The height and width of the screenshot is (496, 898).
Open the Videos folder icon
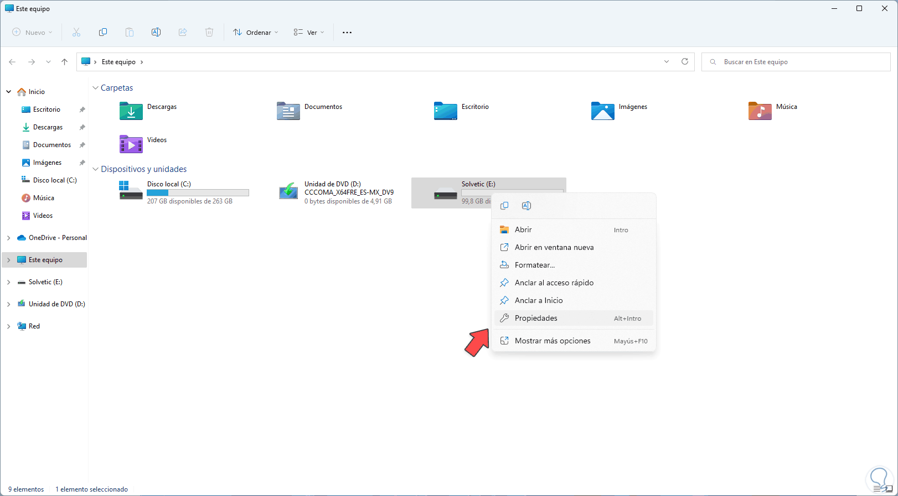131,144
